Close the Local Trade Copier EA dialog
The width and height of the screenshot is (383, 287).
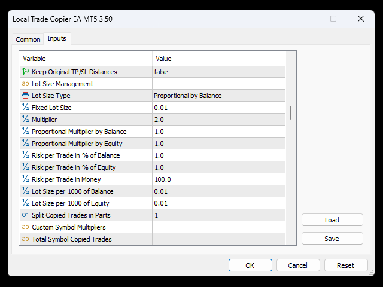(361, 19)
